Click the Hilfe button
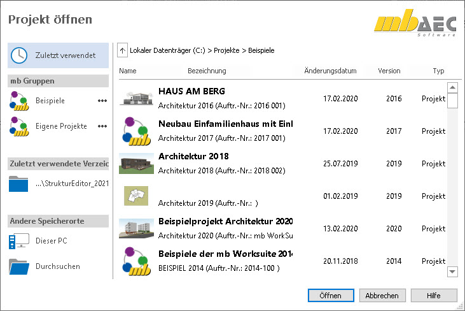Viewport: 465px width, 311px height. click(434, 296)
